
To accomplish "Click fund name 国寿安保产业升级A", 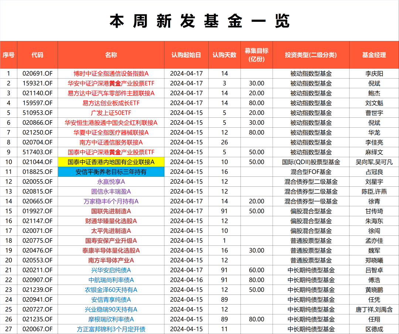I will tap(111, 241).
